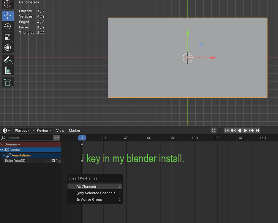Select the Rotate tool
This screenshot has height=223, width=278.
point(8,26)
